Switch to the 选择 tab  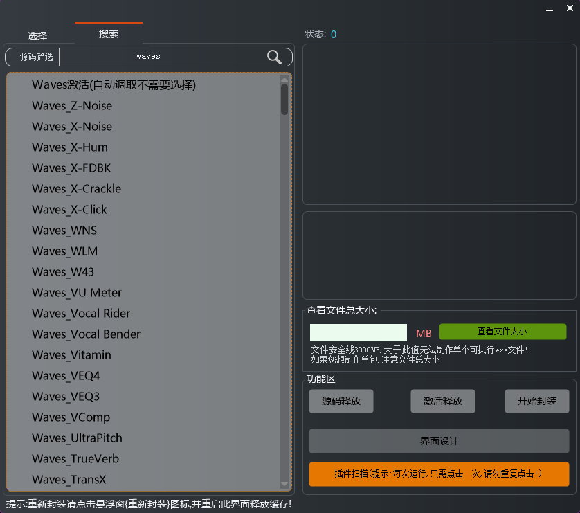37,36
